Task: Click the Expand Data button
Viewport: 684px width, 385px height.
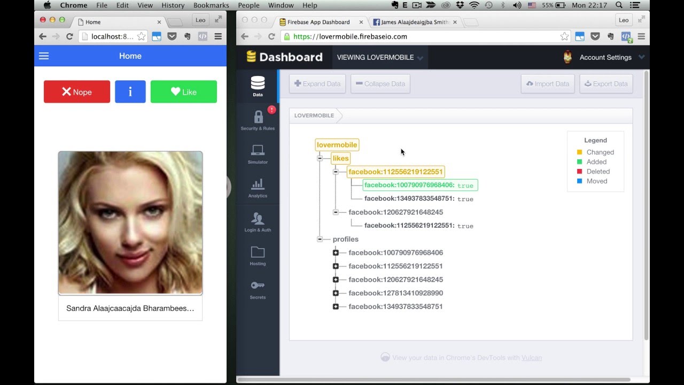Action: [x=317, y=84]
